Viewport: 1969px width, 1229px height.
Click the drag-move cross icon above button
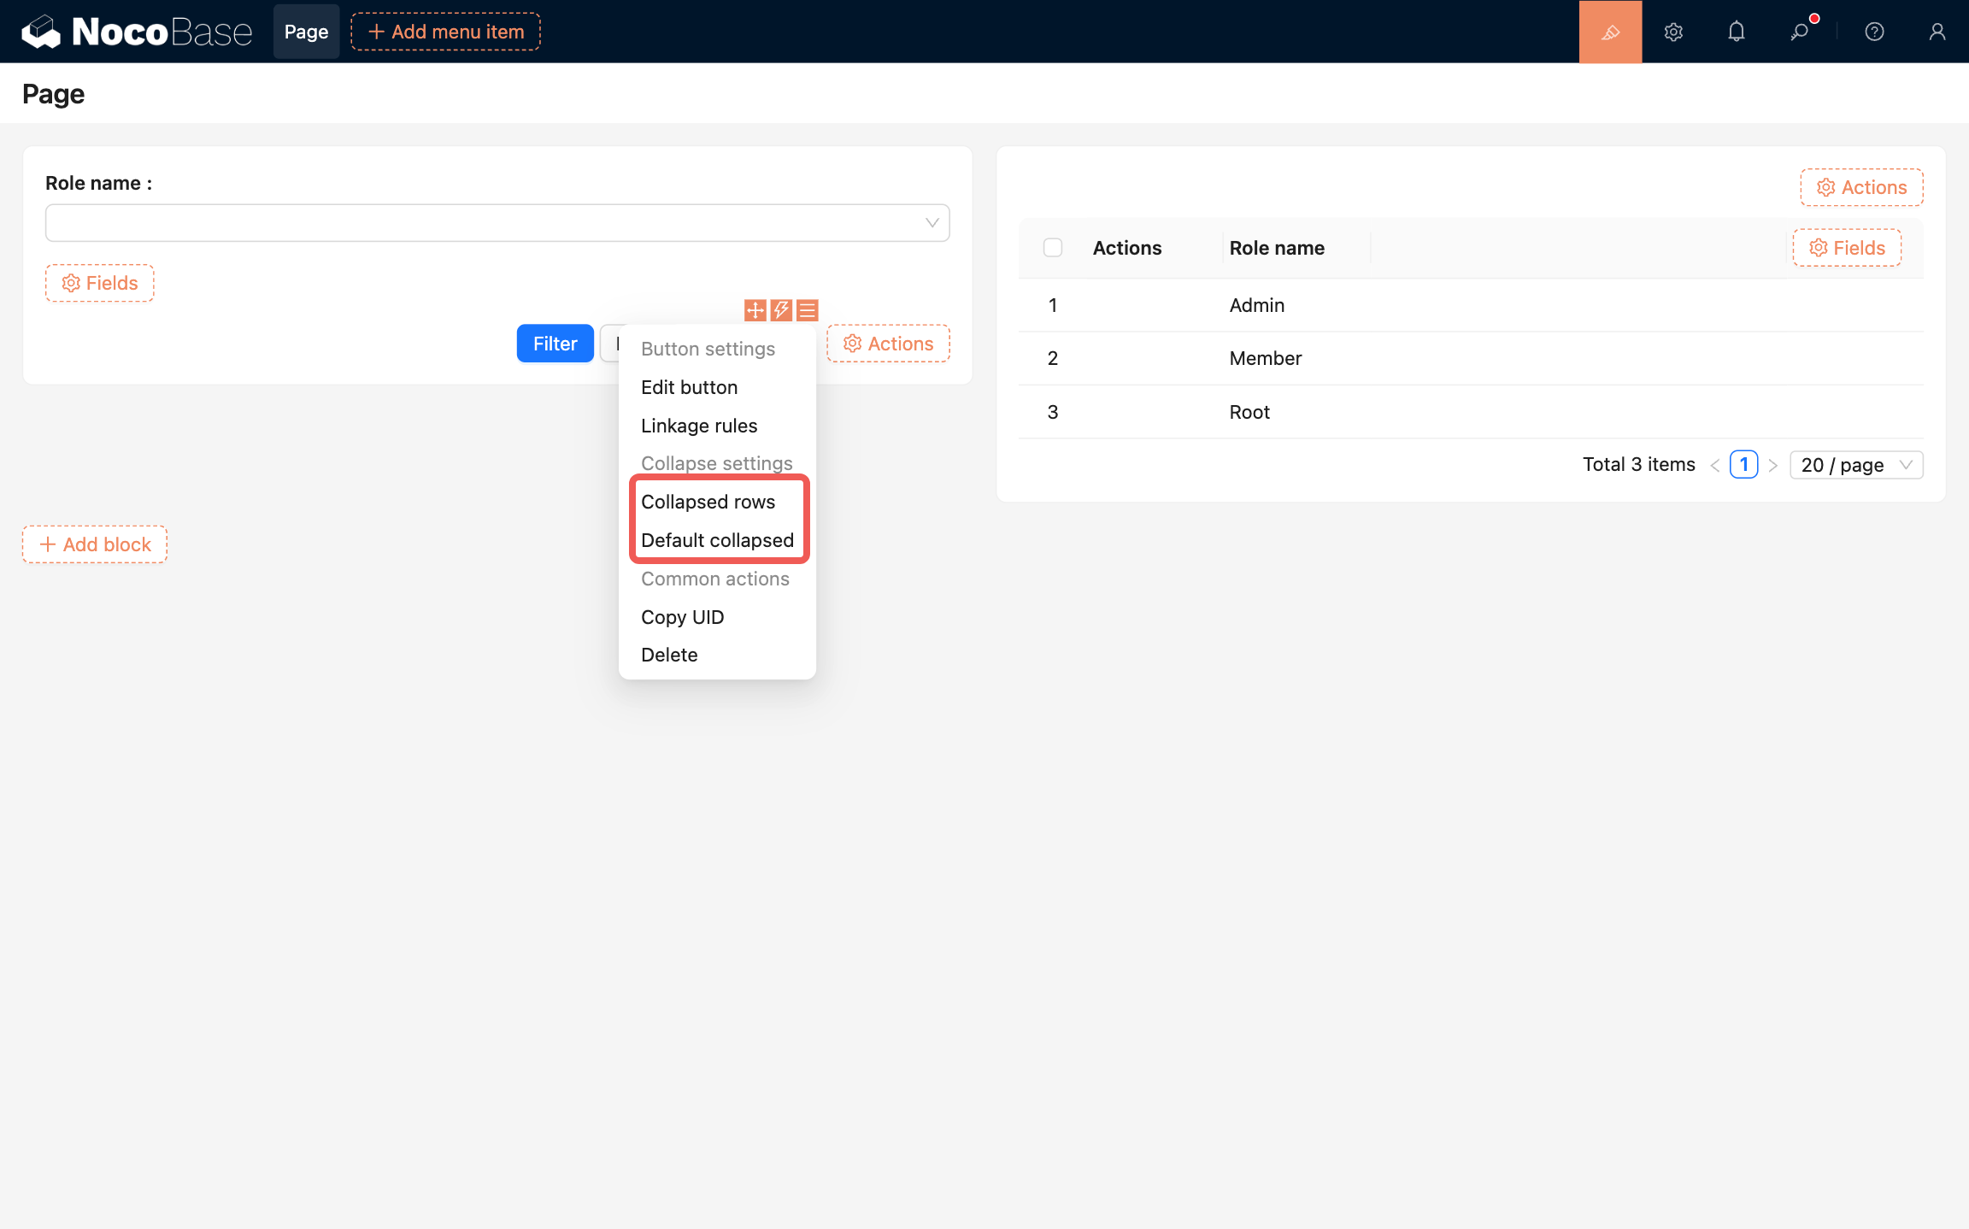click(755, 309)
